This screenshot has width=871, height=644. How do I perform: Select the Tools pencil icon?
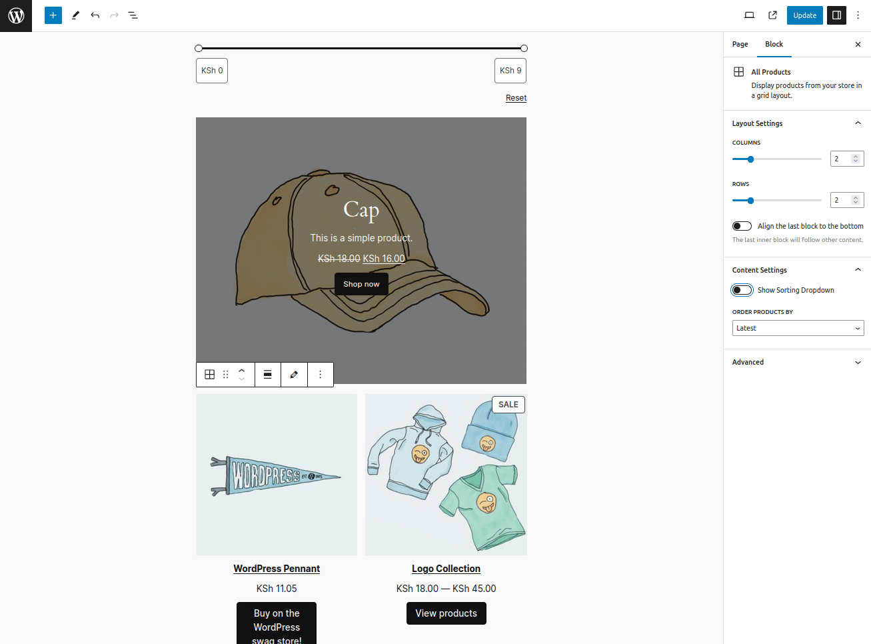pos(76,15)
